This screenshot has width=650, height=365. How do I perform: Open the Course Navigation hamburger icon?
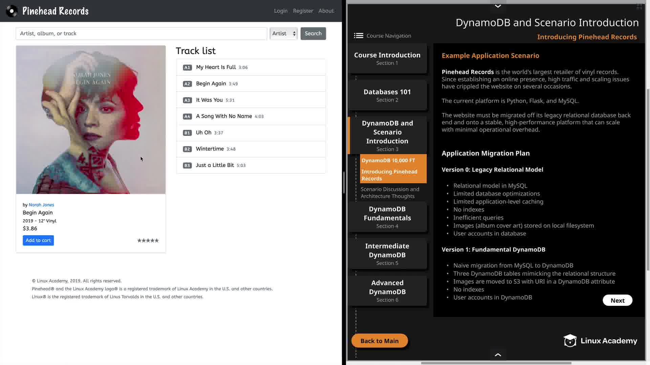click(359, 35)
